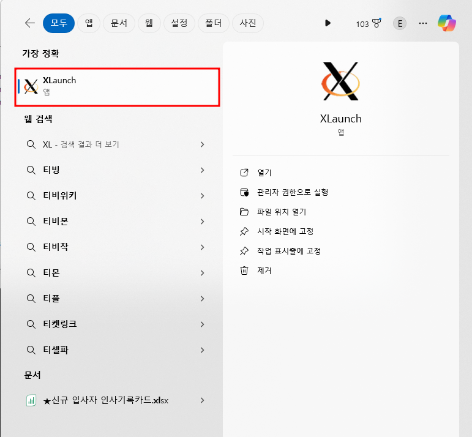
Task: Switch to the 폴더 filter tab
Action: click(214, 23)
